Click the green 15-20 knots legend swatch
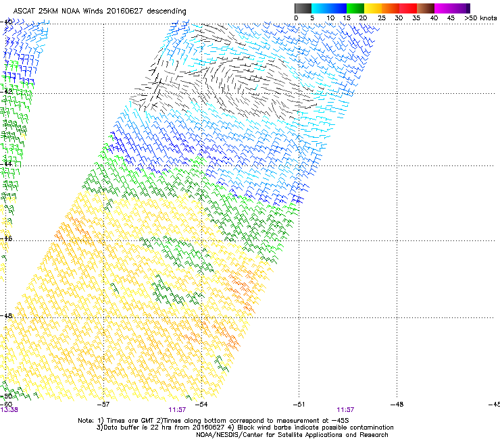The width and height of the screenshot is (500, 439). pos(355,8)
